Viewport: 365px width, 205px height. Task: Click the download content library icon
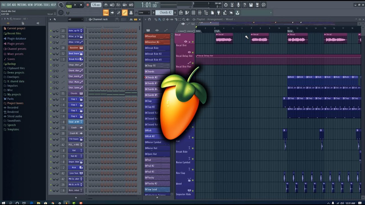(238, 13)
